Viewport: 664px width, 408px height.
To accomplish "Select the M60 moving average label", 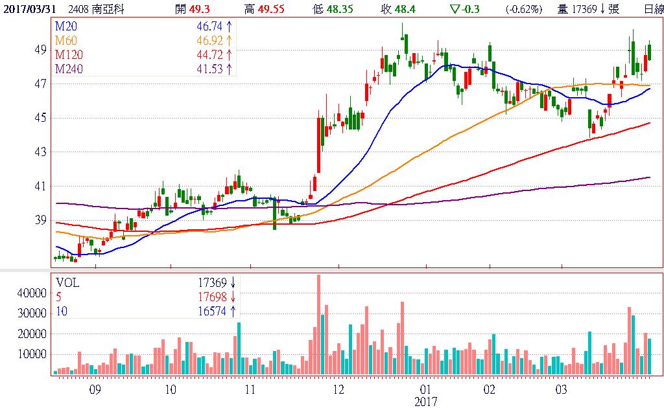I will point(66,40).
